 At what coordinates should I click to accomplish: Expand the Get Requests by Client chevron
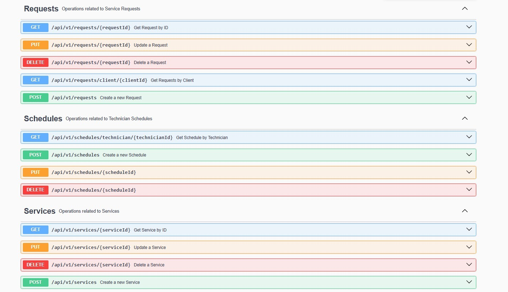coord(469,80)
